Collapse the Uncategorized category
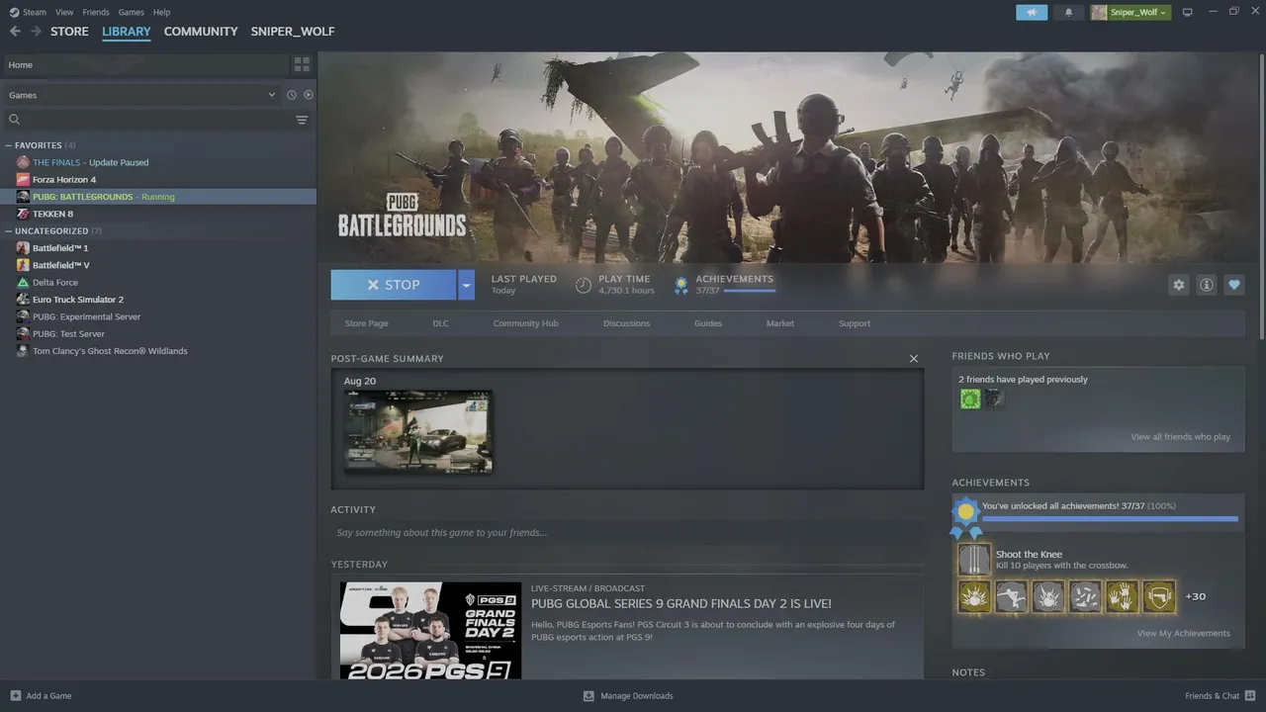This screenshot has height=712, width=1266. [x=9, y=231]
